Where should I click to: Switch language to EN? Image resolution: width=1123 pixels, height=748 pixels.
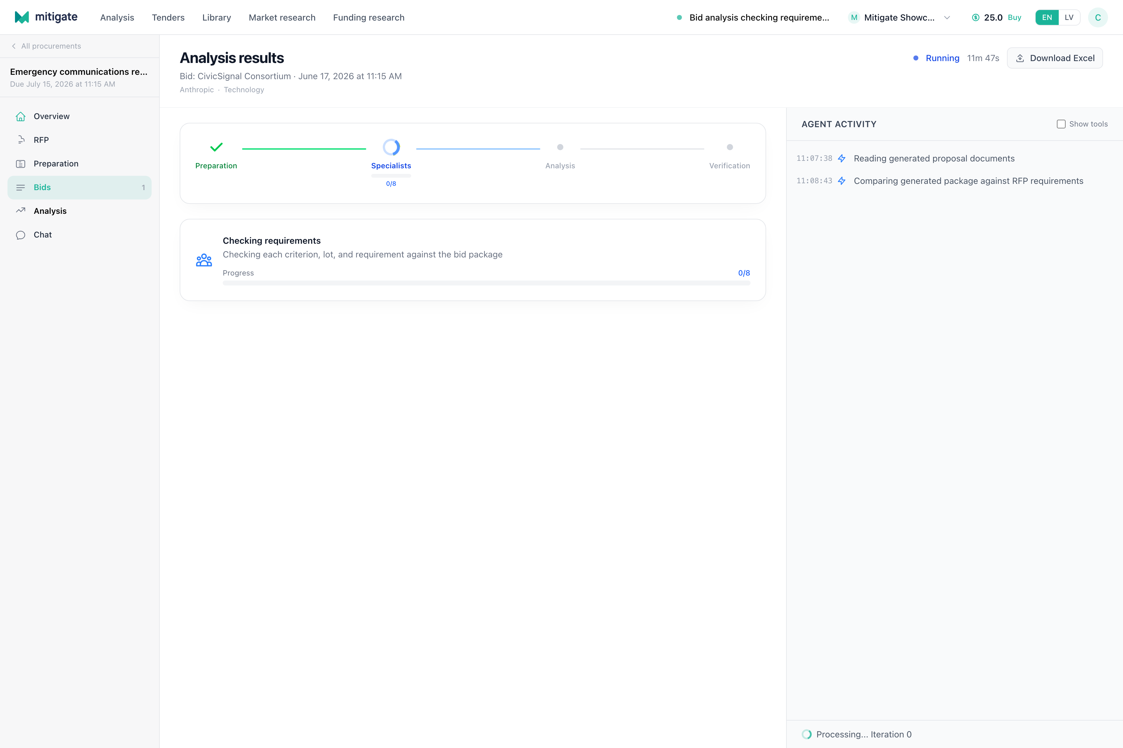tap(1047, 18)
